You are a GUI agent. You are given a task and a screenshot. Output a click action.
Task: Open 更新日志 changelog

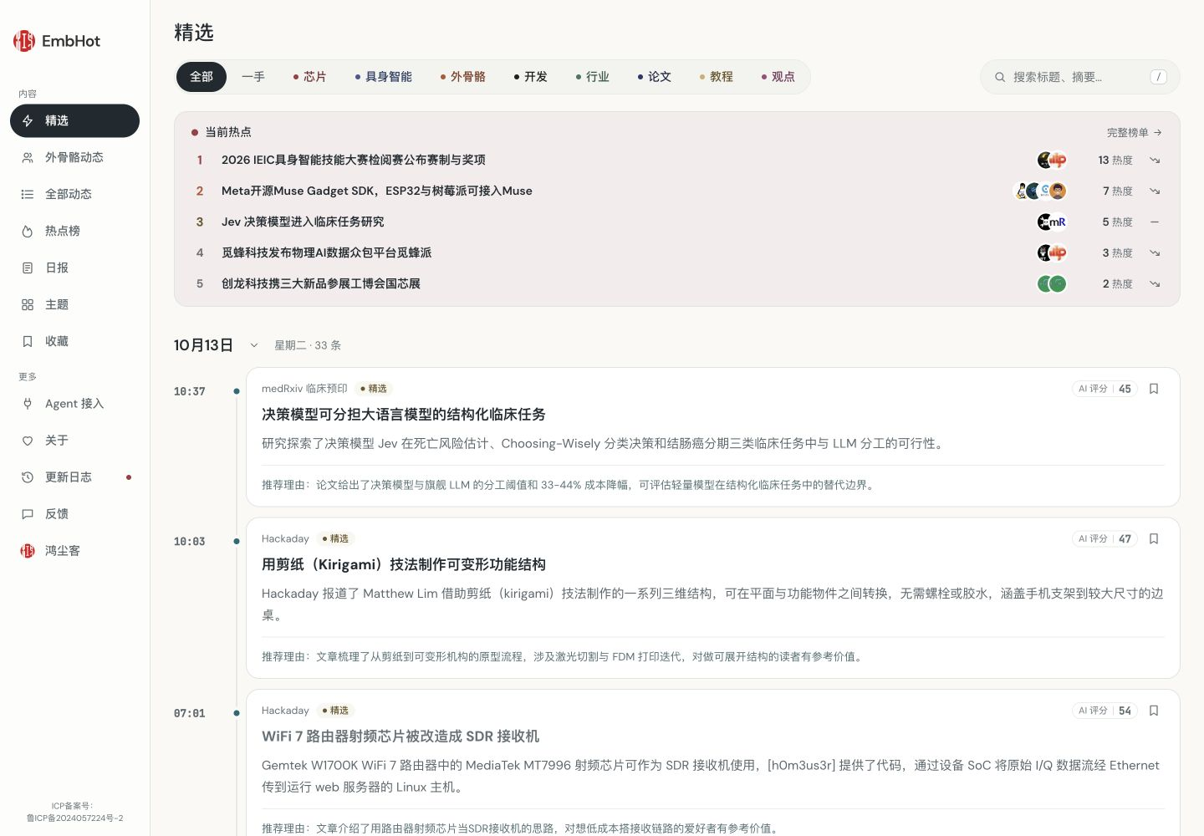pyautogui.click(x=74, y=477)
